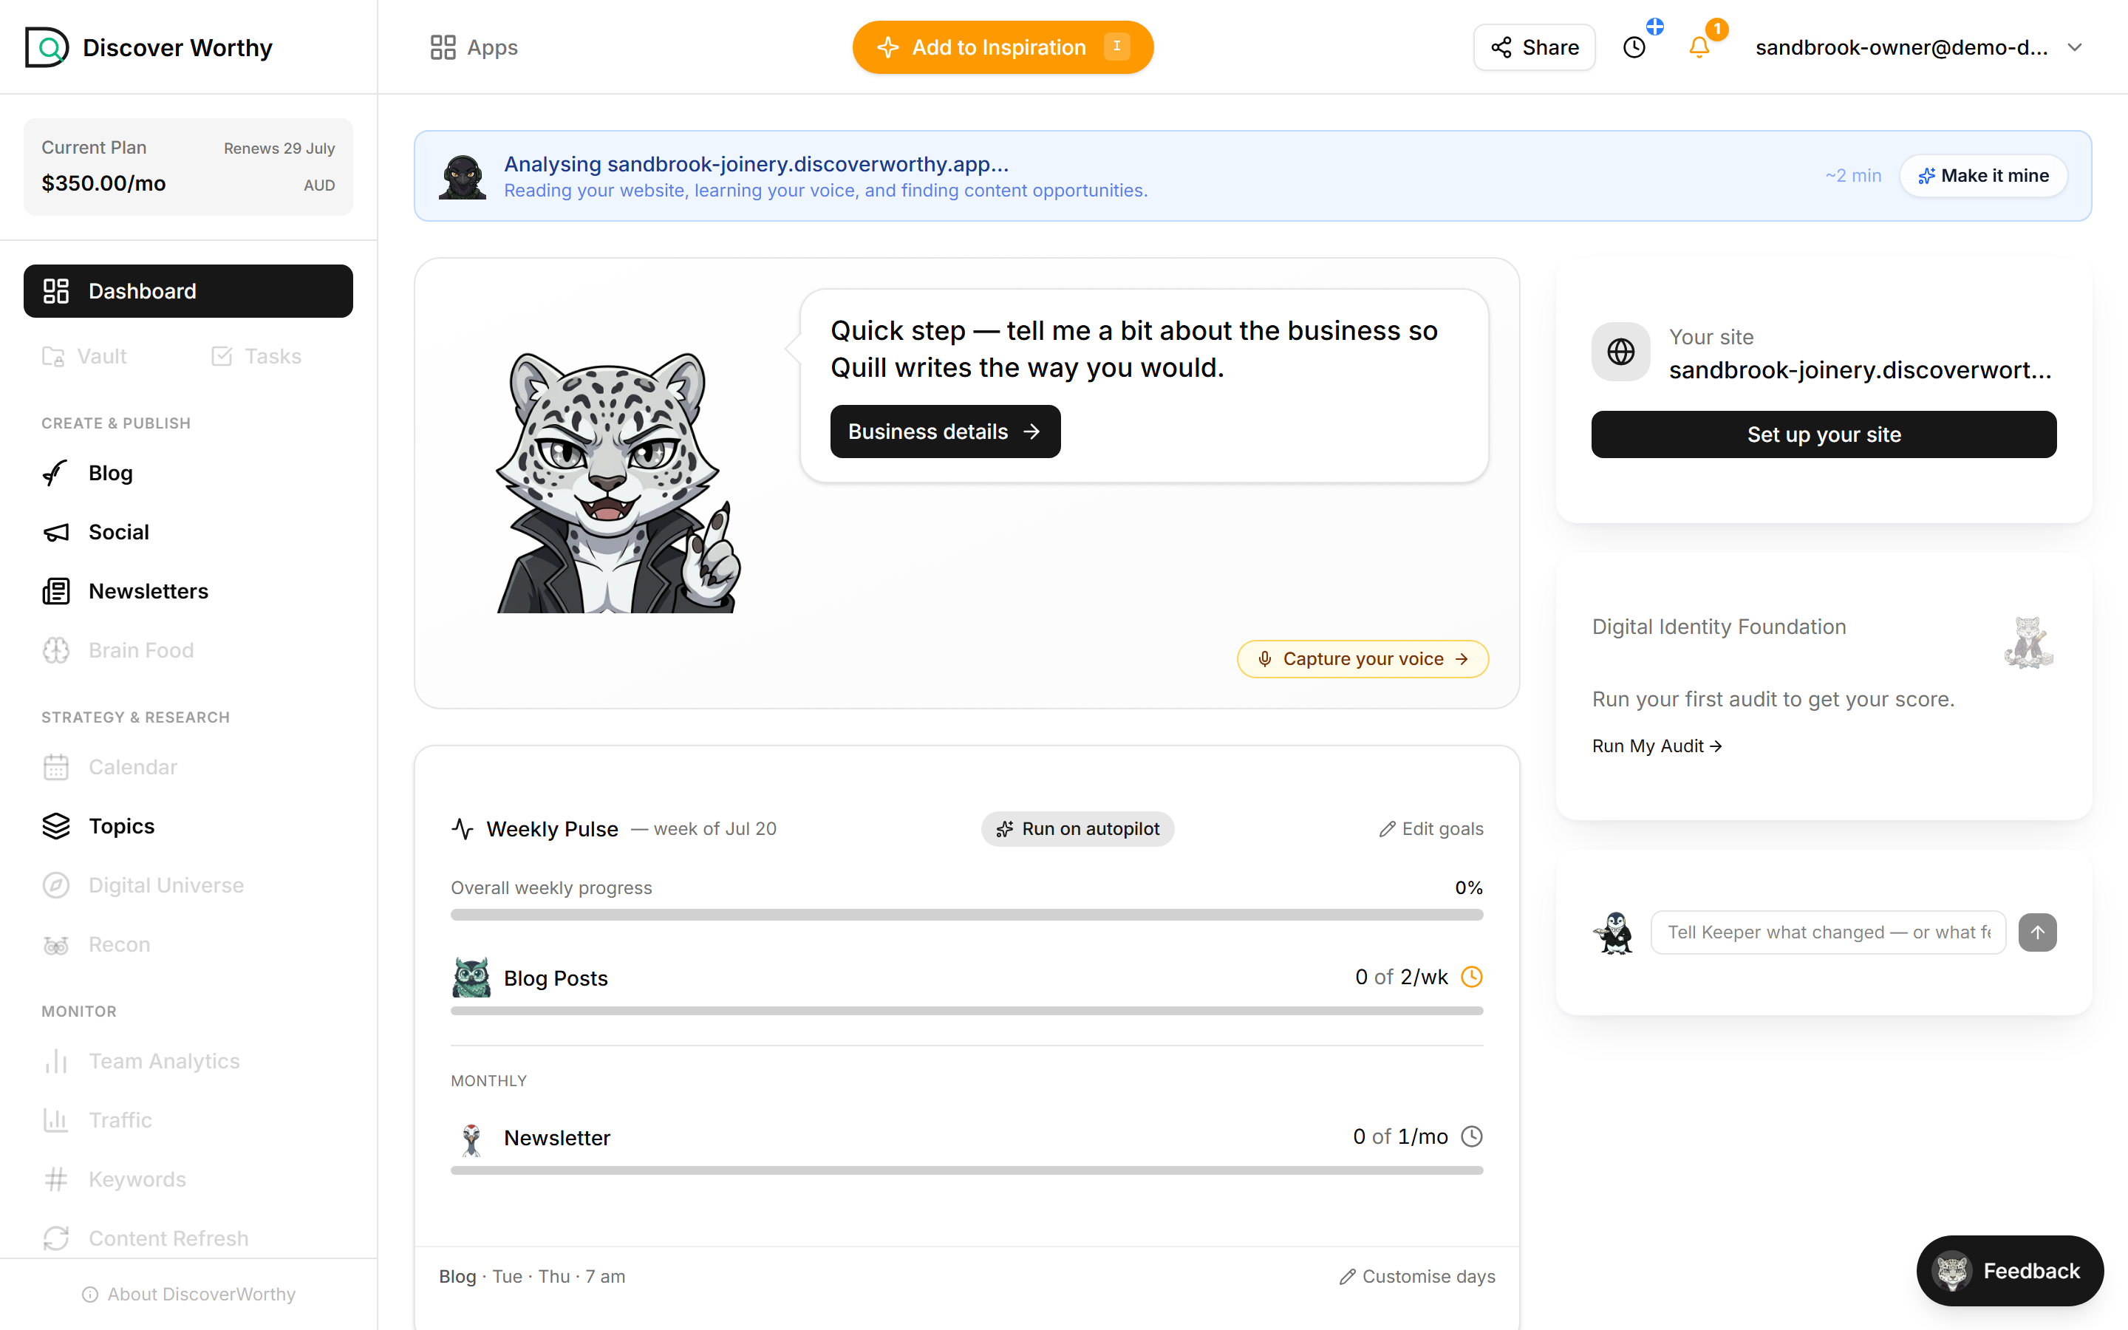The height and width of the screenshot is (1330, 2128).
Task: Open the notifications bell icon
Action: pyautogui.click(x=1699, y=47)
